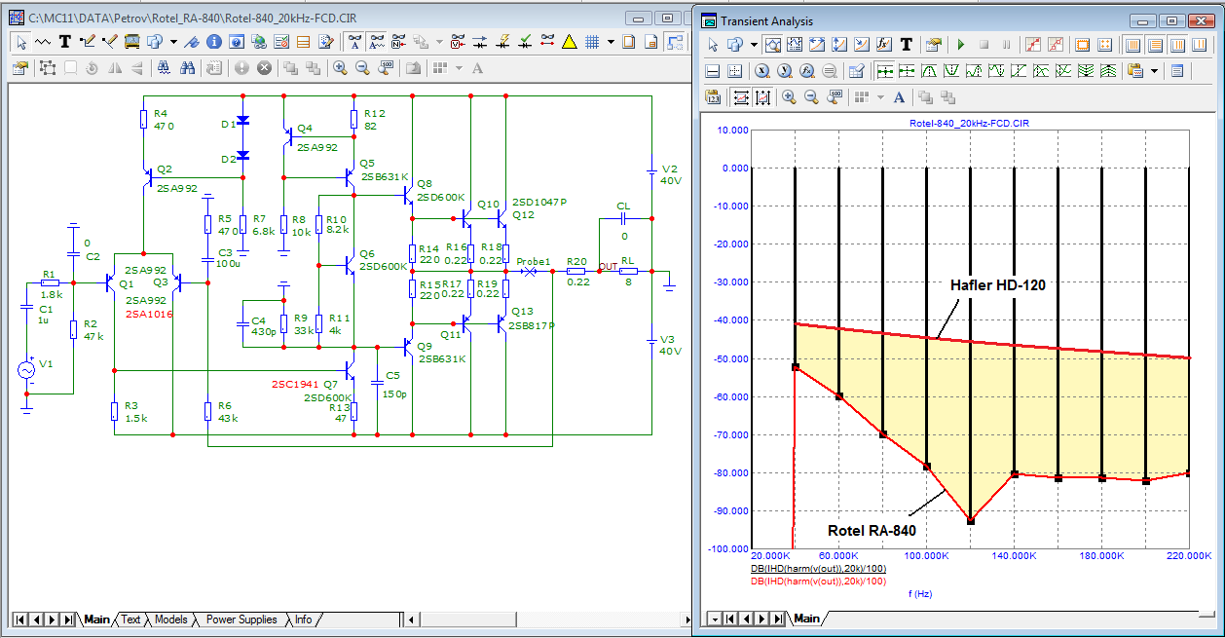
Task: Click the first-tab navigation arrow in schematic window
Action: 19,619
